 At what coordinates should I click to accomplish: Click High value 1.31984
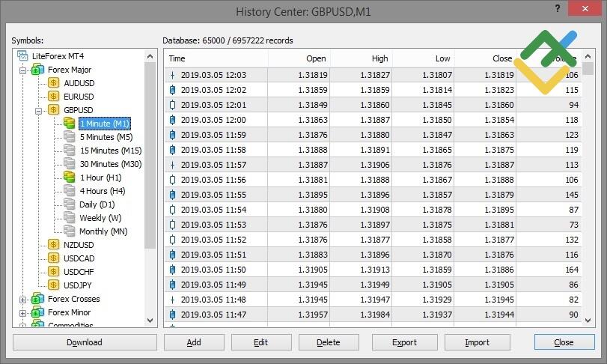tap(375, 315)
